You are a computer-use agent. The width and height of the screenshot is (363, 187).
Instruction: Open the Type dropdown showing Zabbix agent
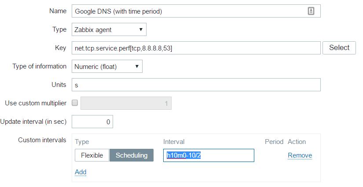click(x=108, y=30)
